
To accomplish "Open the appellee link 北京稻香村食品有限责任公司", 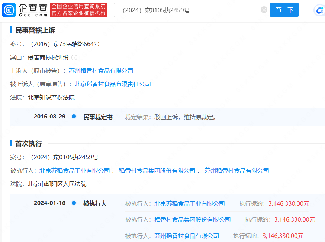I will 113,84.
